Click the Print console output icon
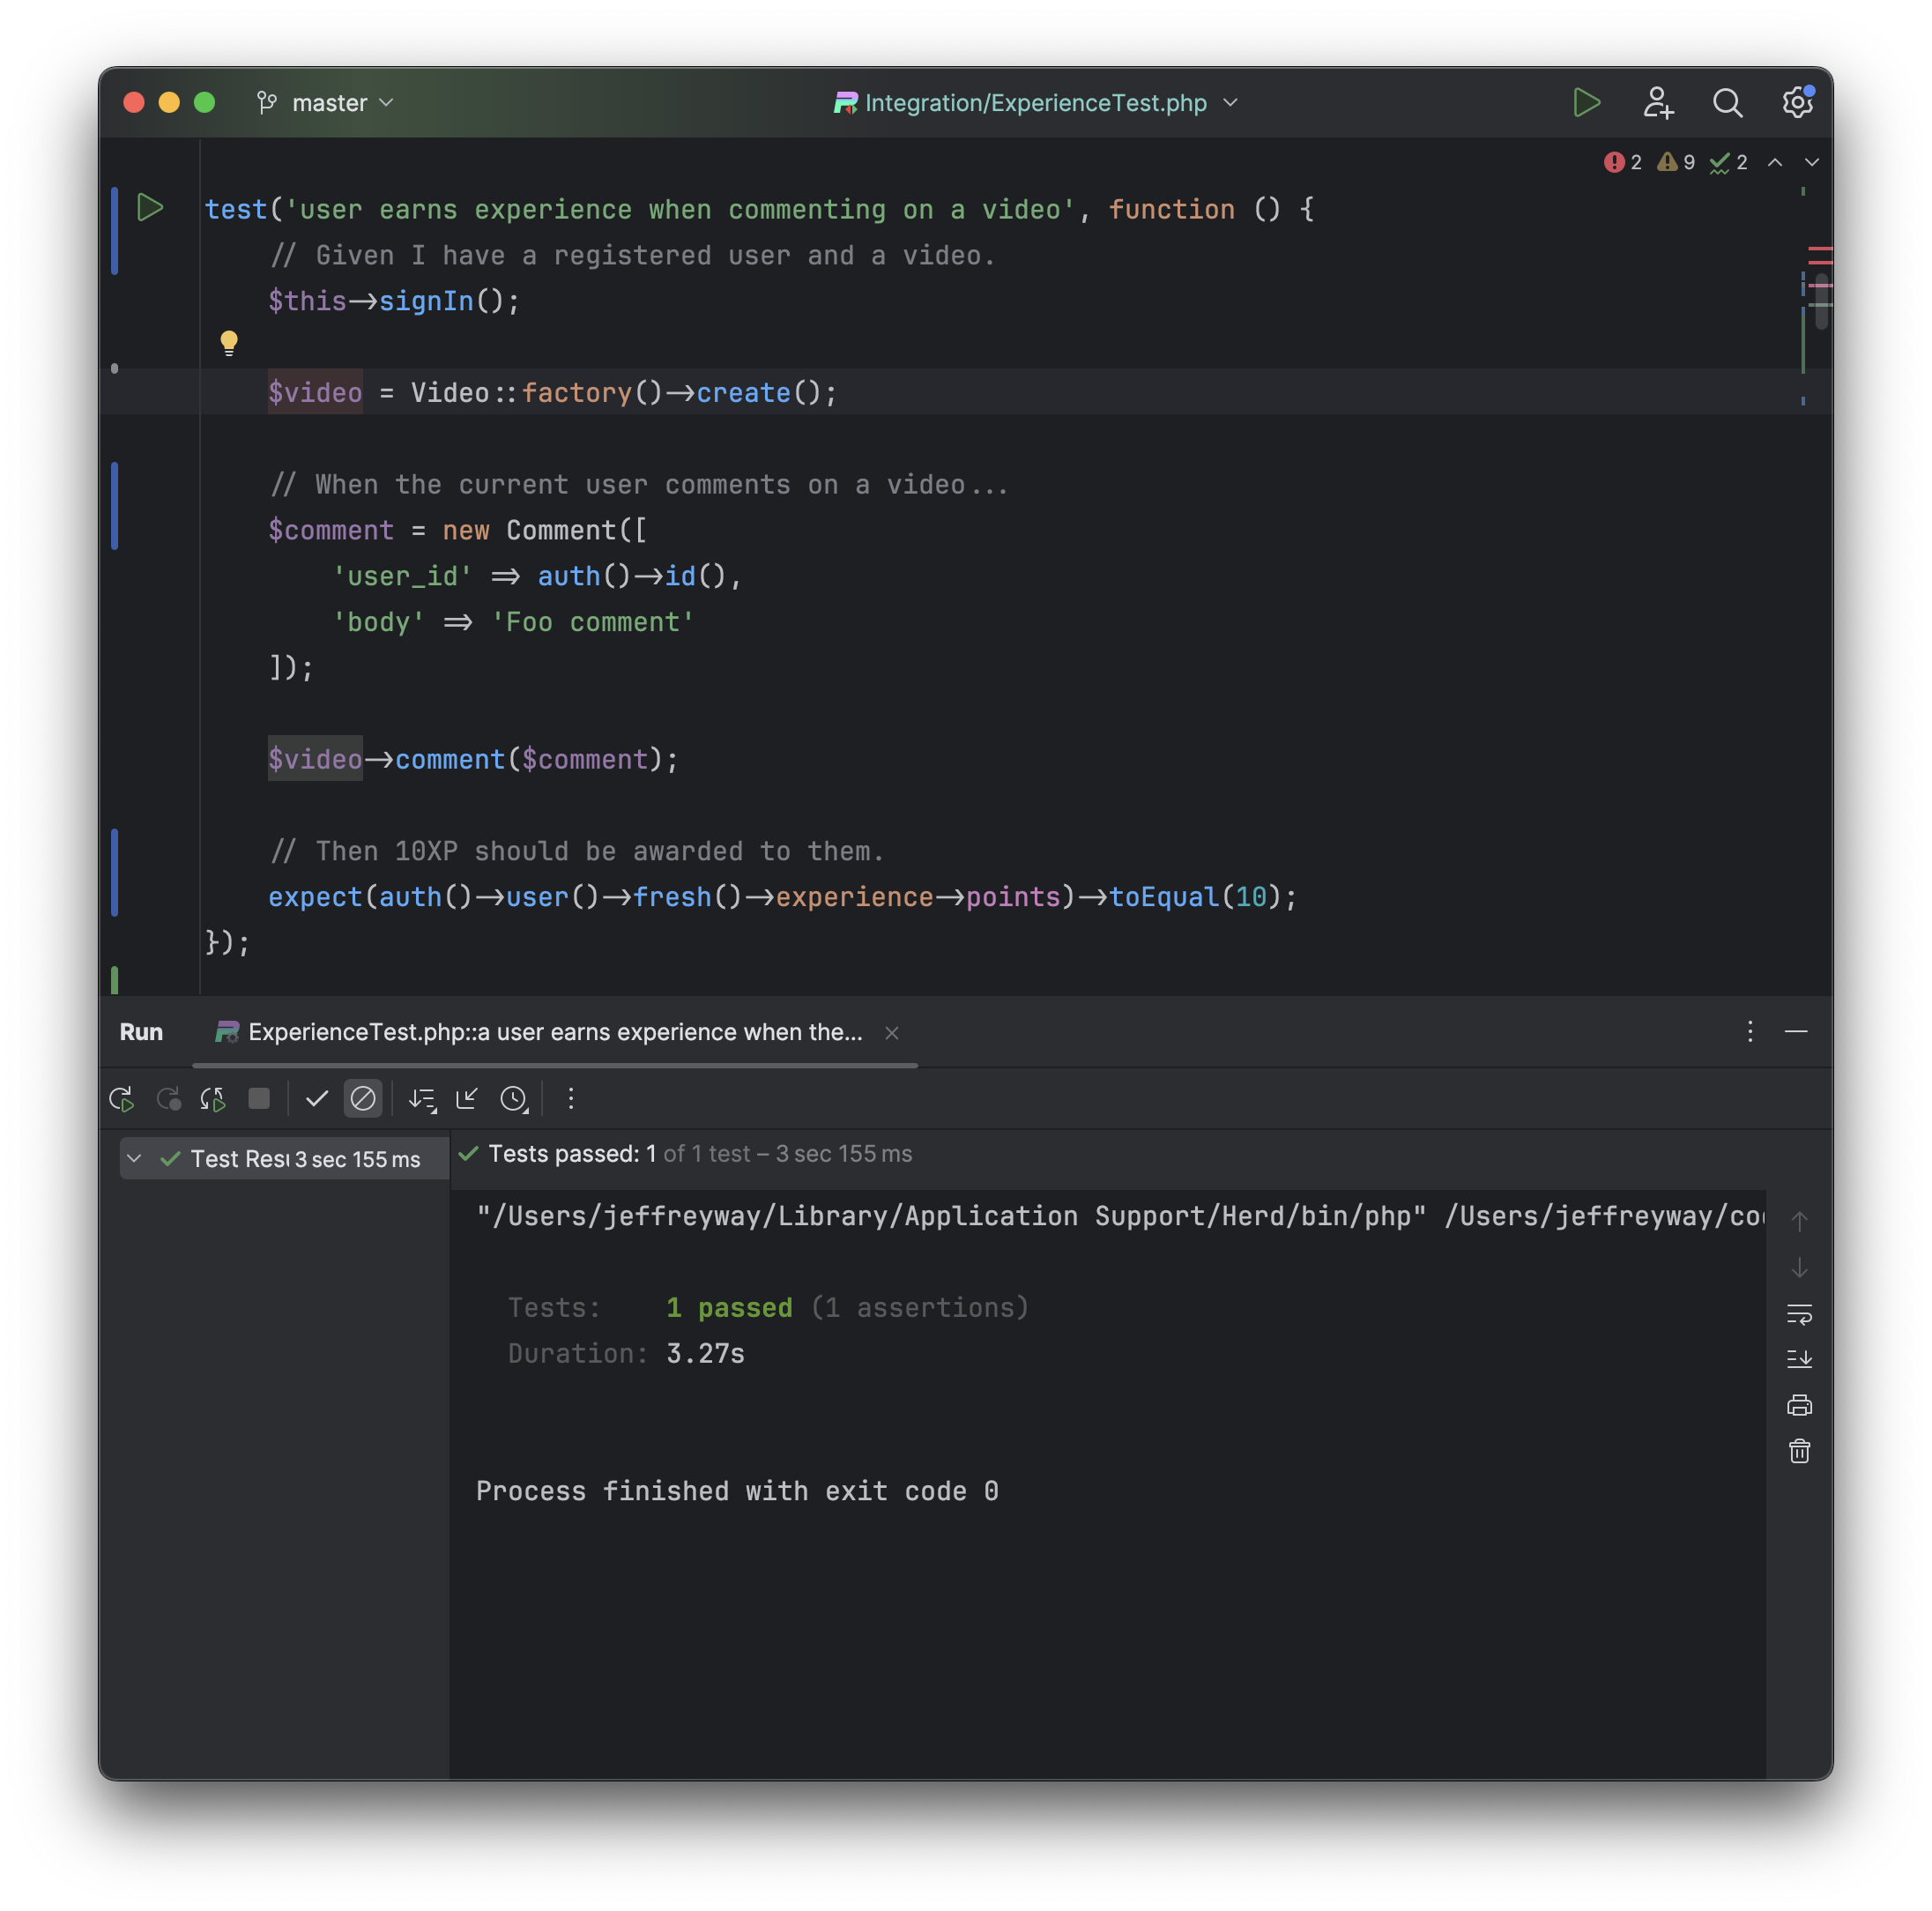Screen dimensions: 1932x1911 point(1799,1405)
